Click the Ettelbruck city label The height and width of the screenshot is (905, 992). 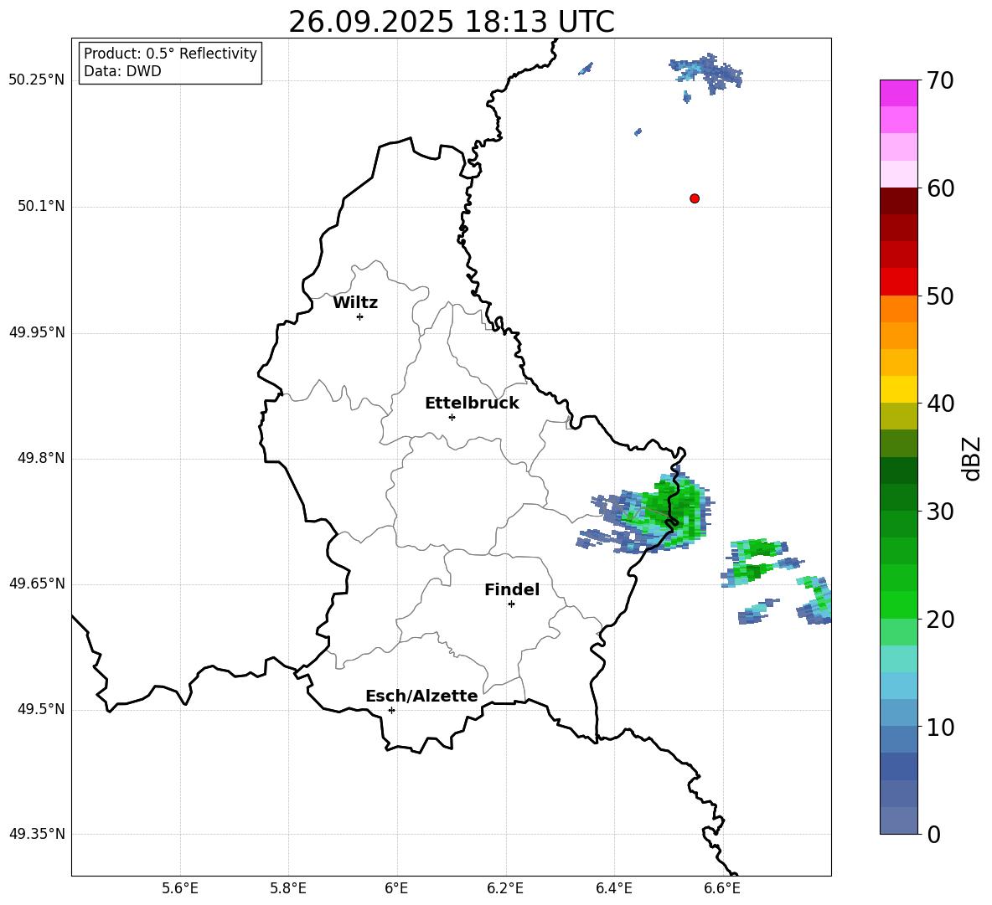click(x=472, y=404)
